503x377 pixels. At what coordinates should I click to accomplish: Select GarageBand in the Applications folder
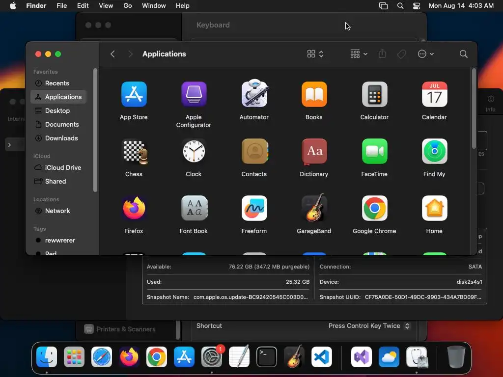pos(314,208)
